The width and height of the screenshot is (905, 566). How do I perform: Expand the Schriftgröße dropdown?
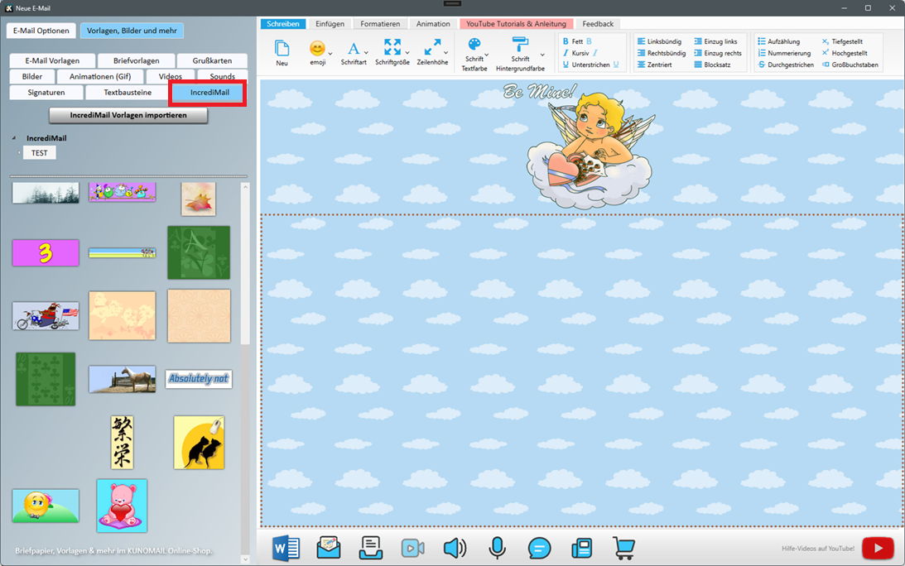tap(392, 52)
